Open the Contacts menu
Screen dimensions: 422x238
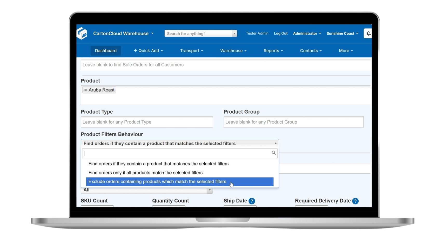(311, 51)
